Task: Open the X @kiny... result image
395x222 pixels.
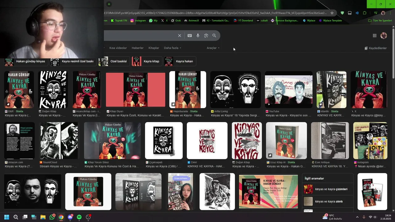Action: point(369,90)
